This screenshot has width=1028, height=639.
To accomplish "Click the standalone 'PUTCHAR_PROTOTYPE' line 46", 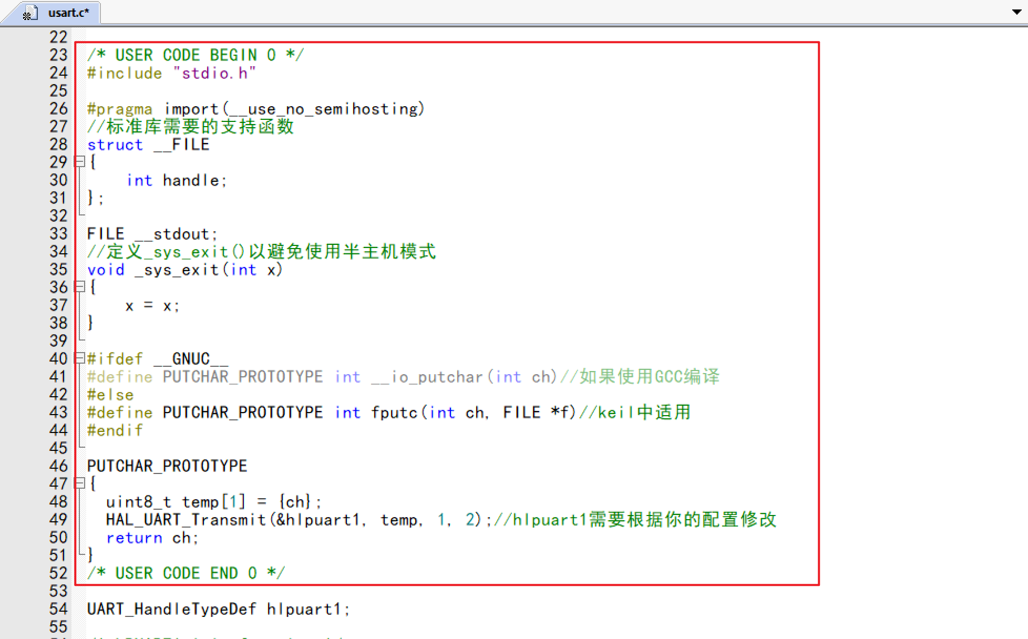I will coord(167,466).
